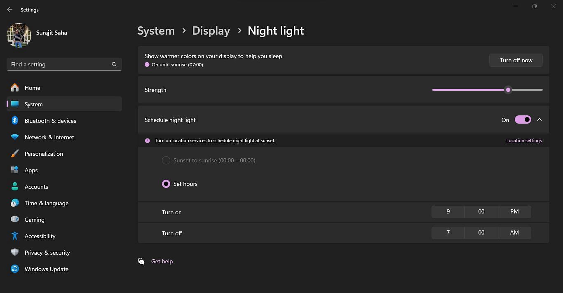Screen dimensions: 563x293
Task: Click the back arrow in Settings header
Action: (10, 9)
